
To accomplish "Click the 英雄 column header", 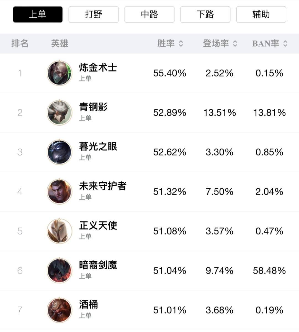I will [60, 44].
